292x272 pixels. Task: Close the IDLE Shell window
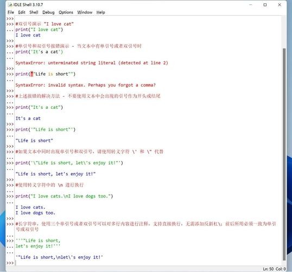tap(280, 5)
